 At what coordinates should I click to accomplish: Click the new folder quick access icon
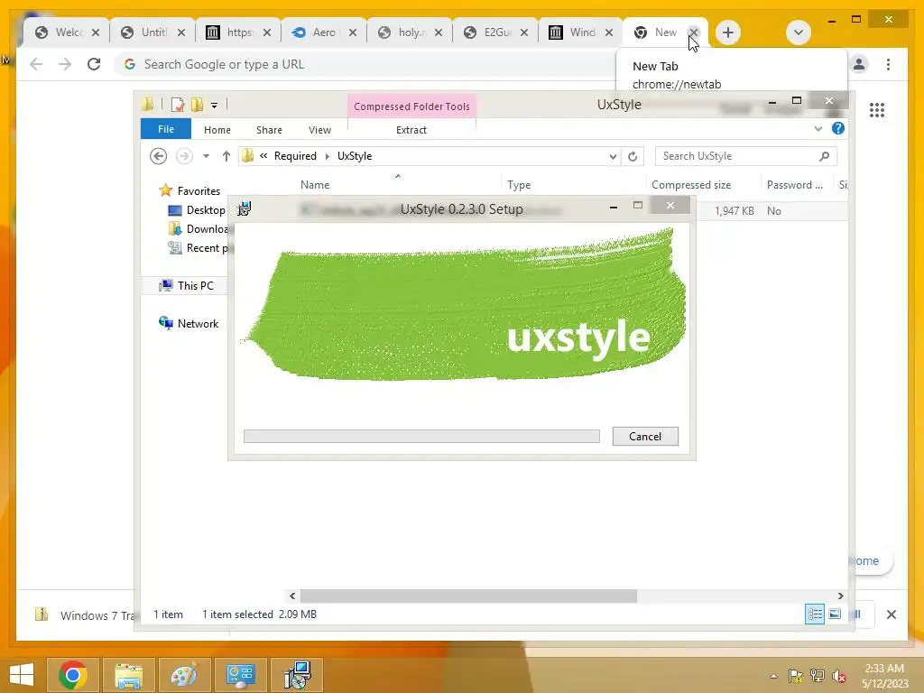197,105
